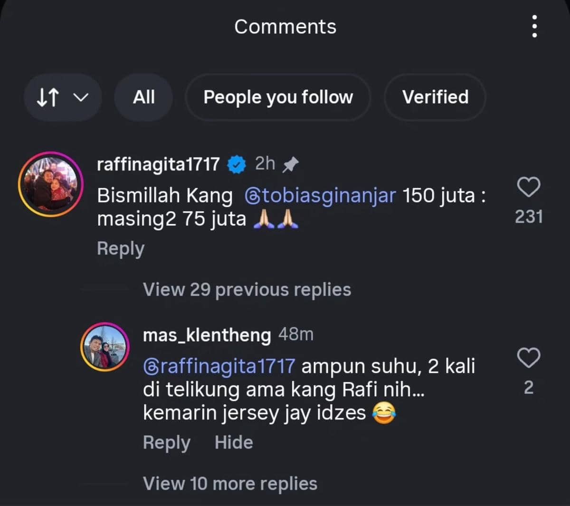Click raffinagita1717's verified blue checkmark badge

[x=237, y=164]
